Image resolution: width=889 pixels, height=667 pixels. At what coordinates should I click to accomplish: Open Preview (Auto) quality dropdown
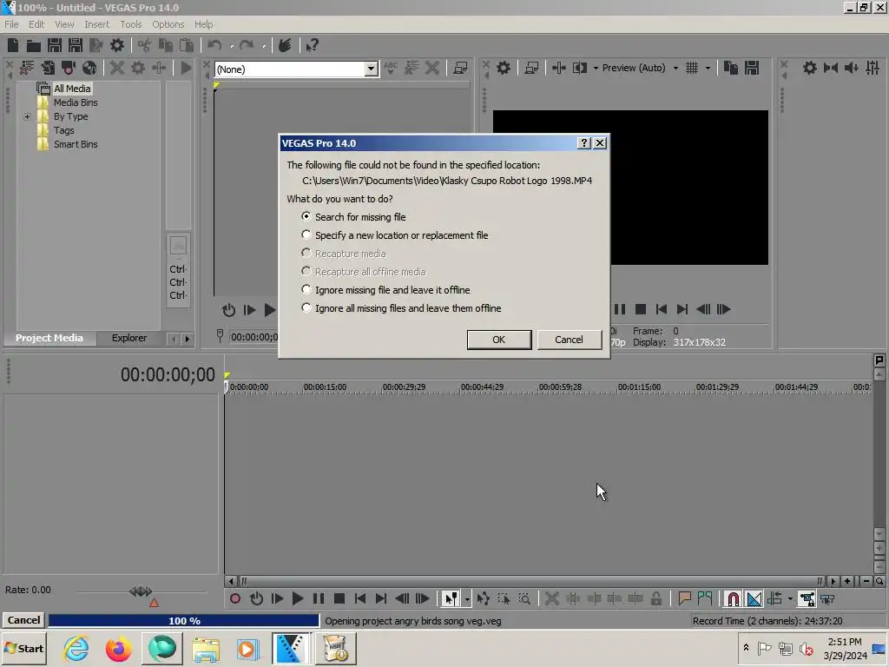(675, 68)
